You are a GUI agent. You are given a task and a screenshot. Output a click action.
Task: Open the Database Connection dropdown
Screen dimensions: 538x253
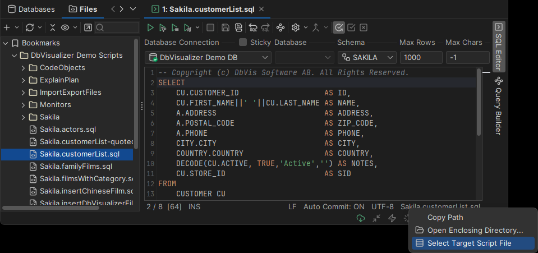(x=208, y=58)
